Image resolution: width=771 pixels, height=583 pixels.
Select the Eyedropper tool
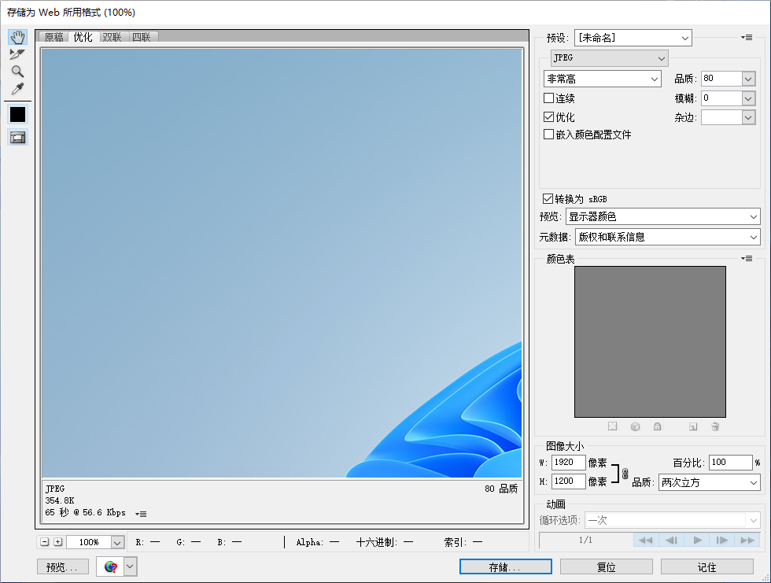click(17, 88)
